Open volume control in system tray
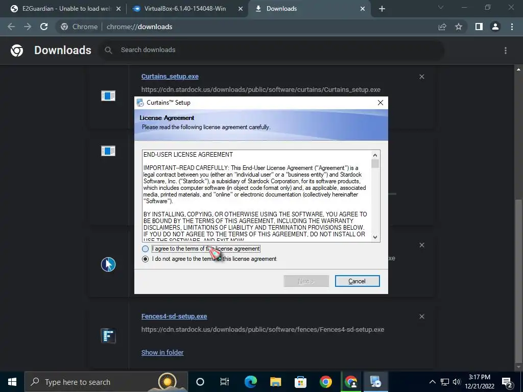Screen dimensions: 523x392 pyautogui.click(x=457, y=382)
